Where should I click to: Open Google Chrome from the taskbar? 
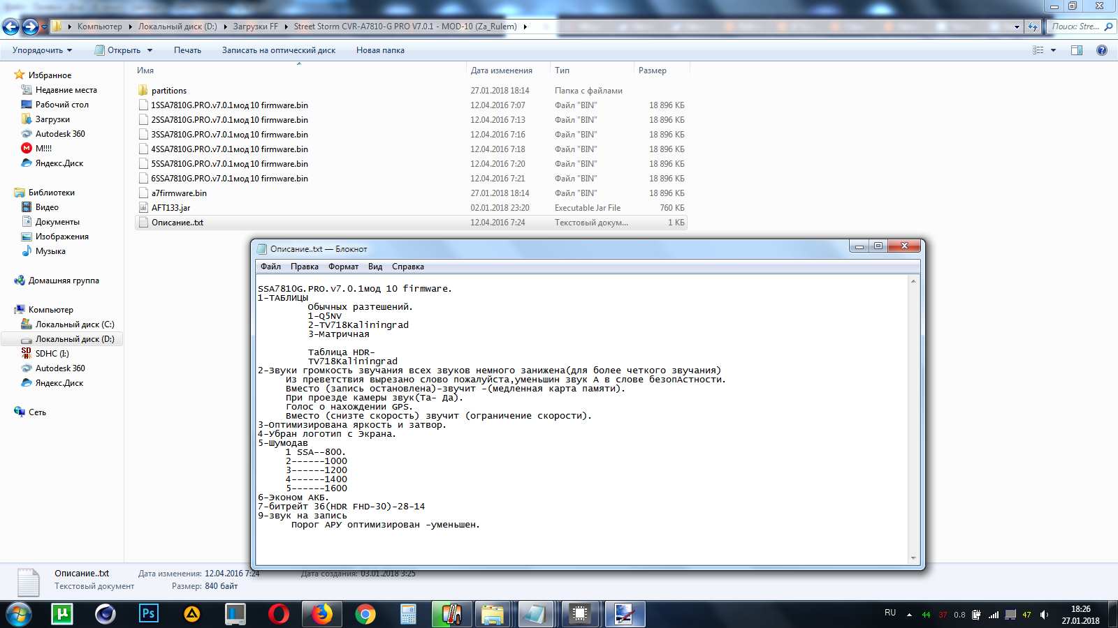[x=365, y=614]
